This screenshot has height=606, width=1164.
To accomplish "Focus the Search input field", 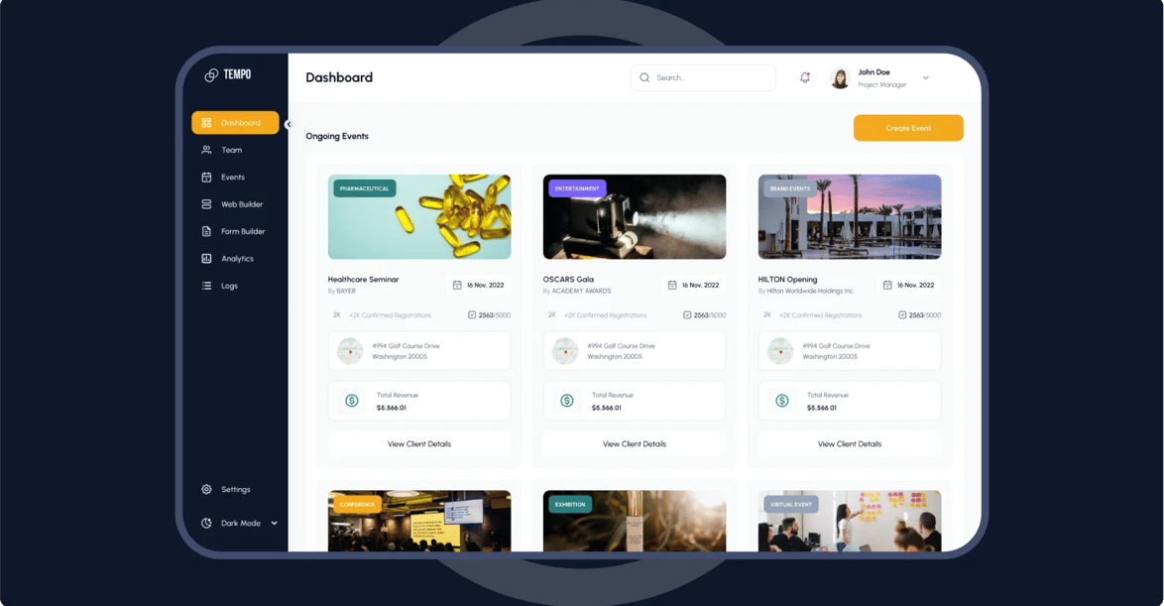I will [703, 77].
